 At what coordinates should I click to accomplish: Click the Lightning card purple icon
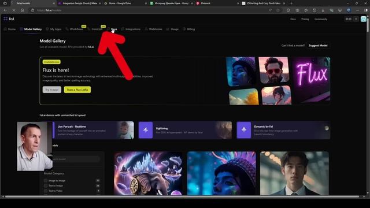point(146,130)
